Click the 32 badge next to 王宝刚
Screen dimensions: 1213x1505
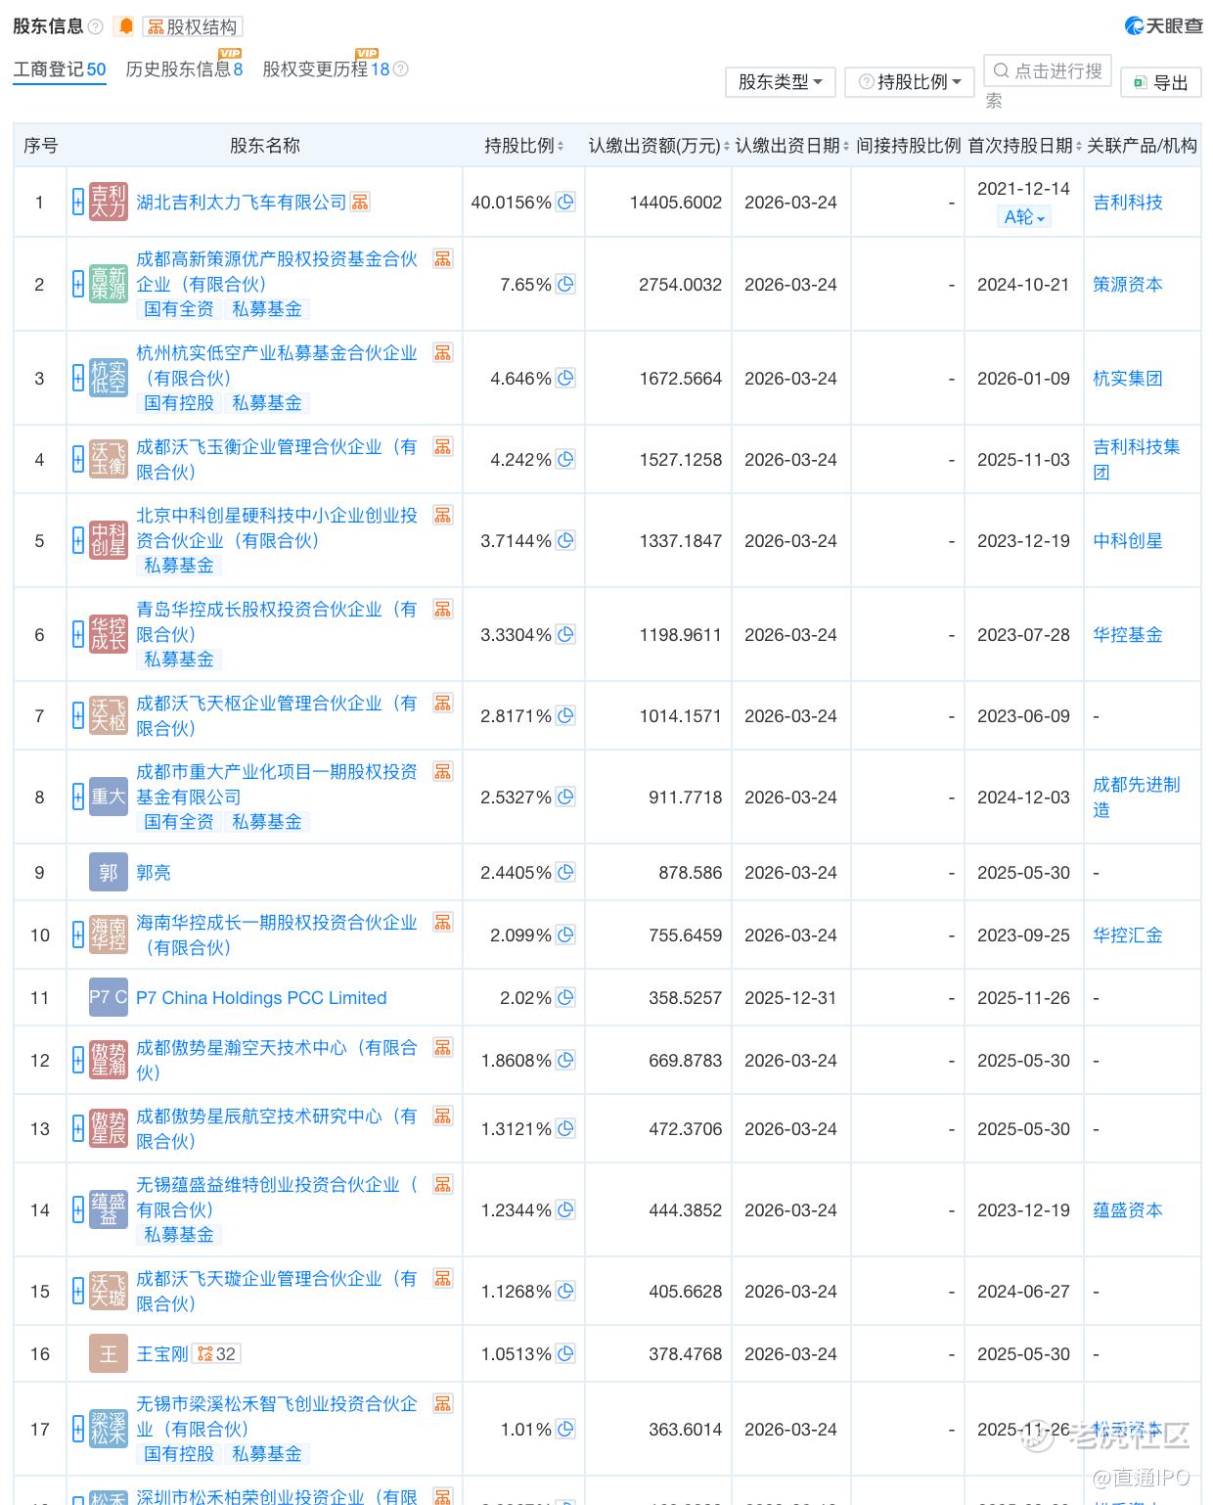pos(216,1354)
